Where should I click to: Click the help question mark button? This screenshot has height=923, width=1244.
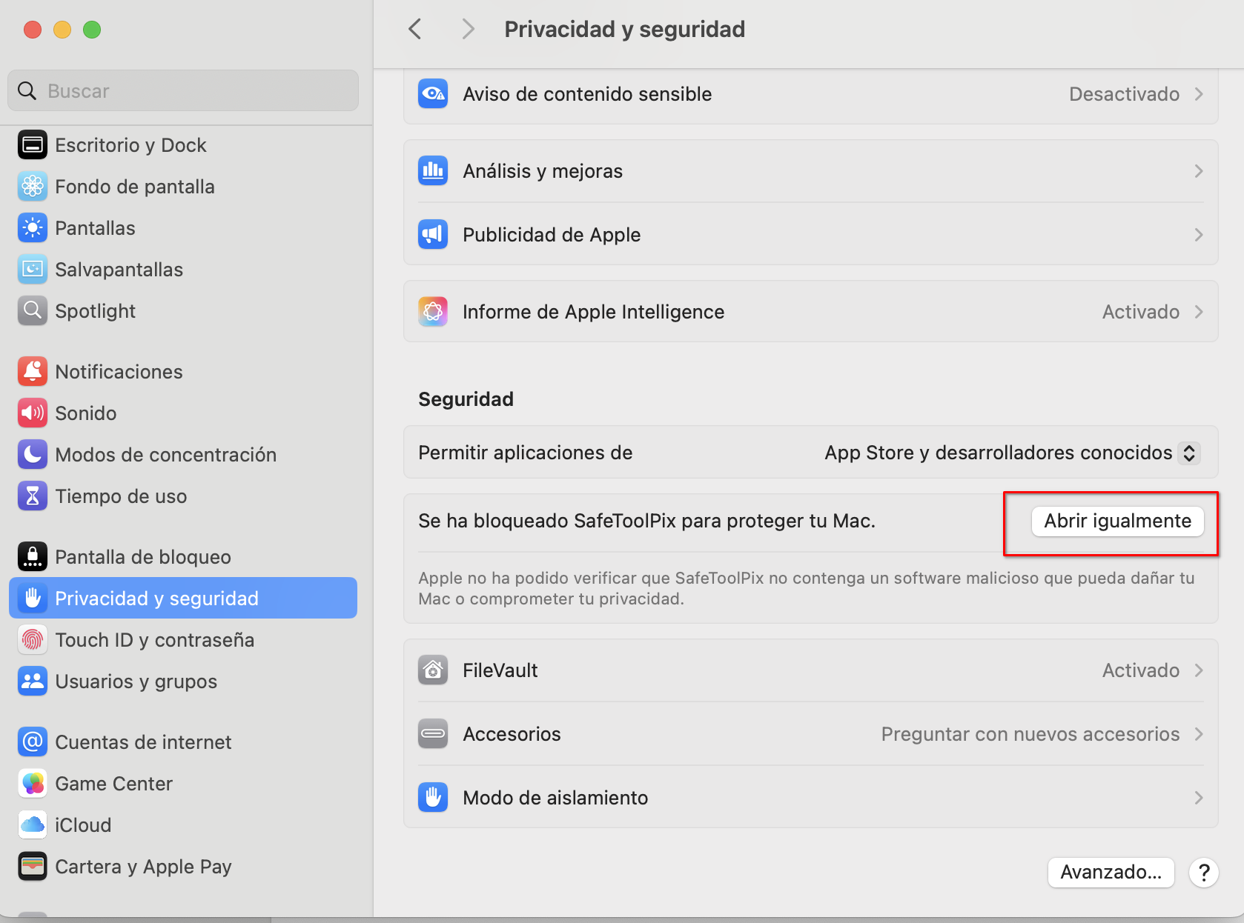pyautogui.click(x=1203, y=873)
